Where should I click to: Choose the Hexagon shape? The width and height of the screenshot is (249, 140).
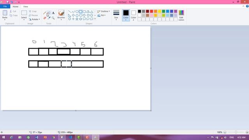81,15
